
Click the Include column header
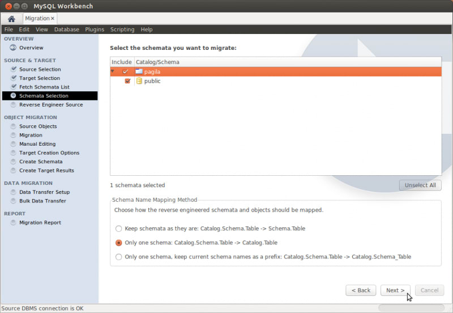coord(122,62)
